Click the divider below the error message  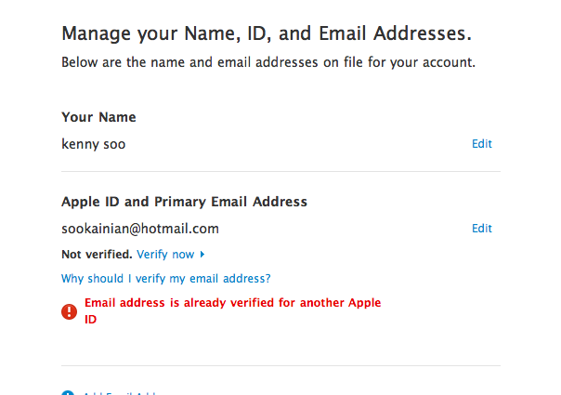pyautogui.click(x=280, y=365)
